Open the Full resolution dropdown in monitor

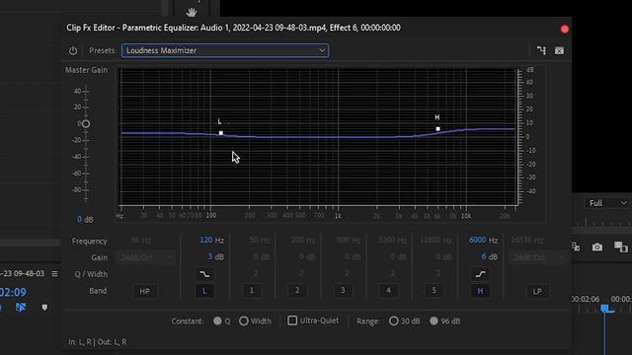coord(607,203)
